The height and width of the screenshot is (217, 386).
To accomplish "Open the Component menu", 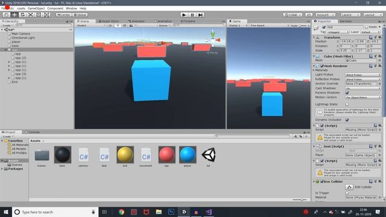I will click(55, 8).
